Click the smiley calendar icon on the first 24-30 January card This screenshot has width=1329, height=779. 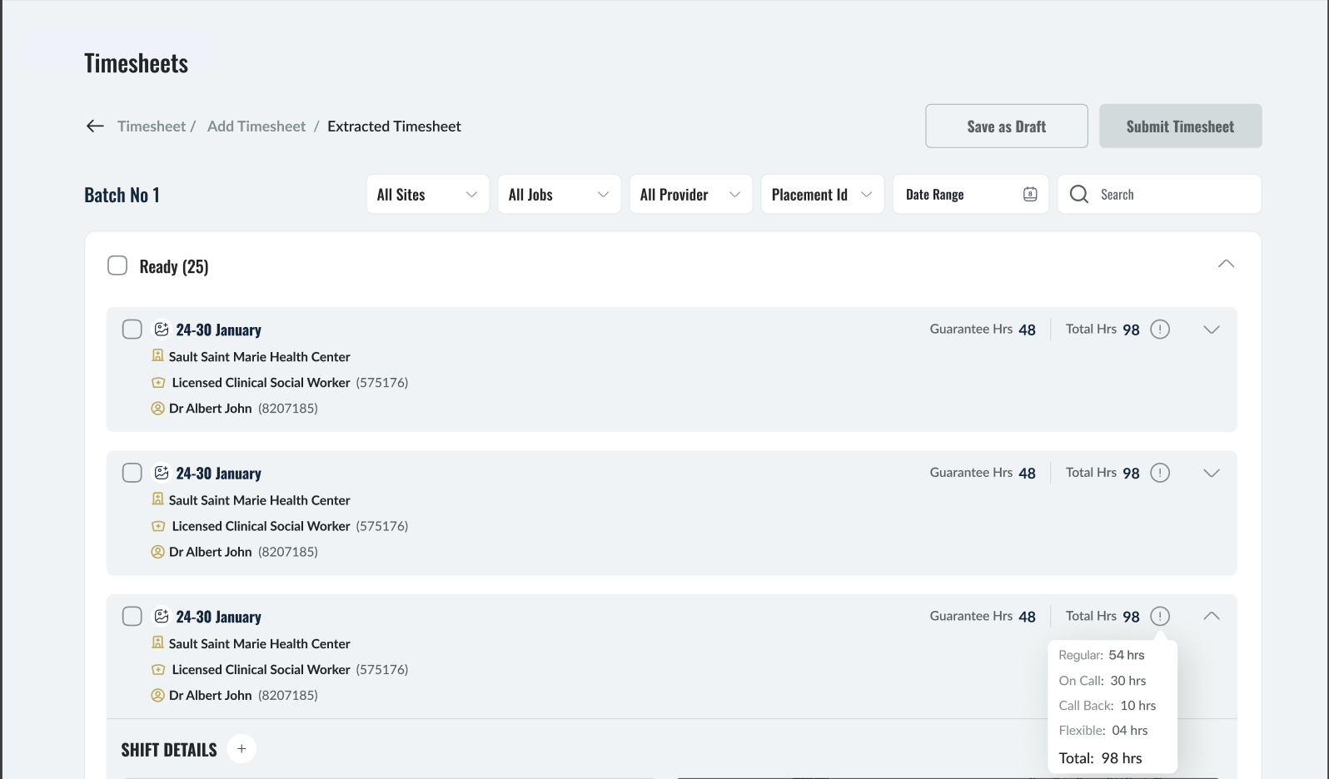tap(162, 330)
